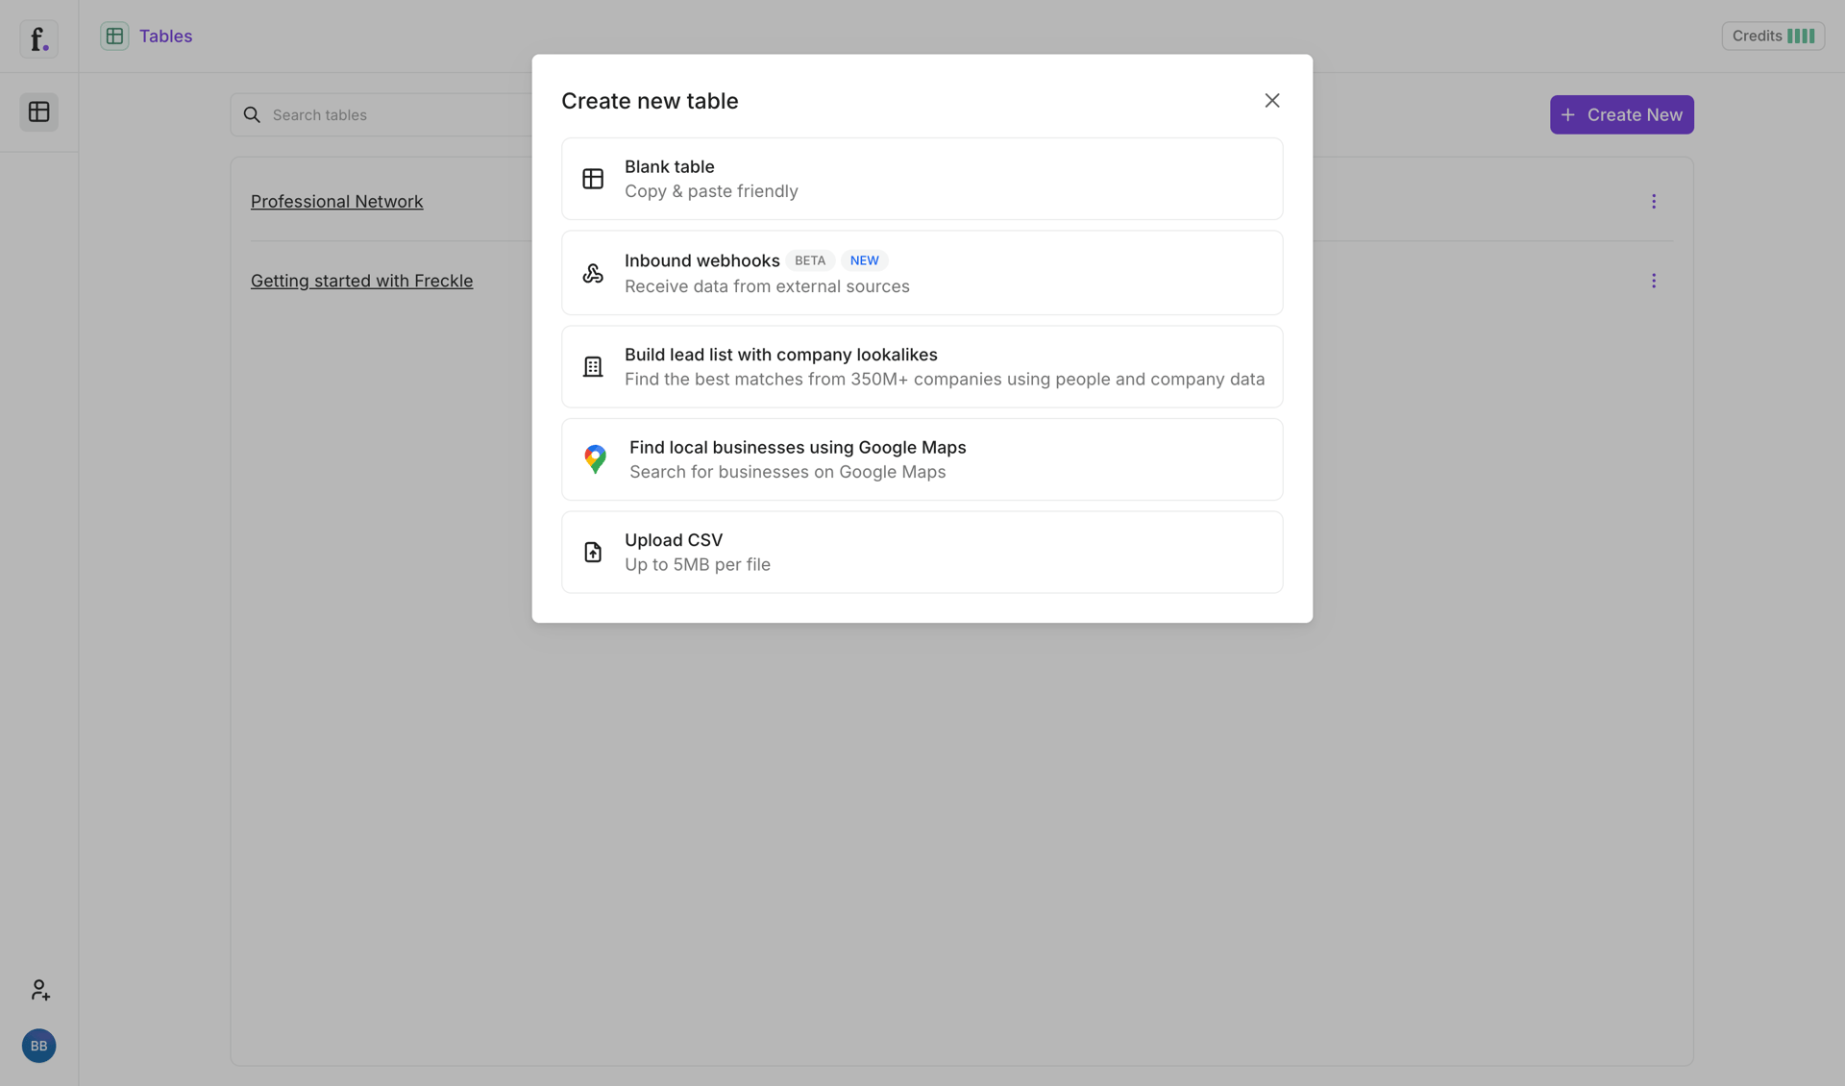Image resolution: width=1845 pixels, height=1086 pixels.
Task: Click the Google Maps pin icon
Action: (x=595, y=458)
